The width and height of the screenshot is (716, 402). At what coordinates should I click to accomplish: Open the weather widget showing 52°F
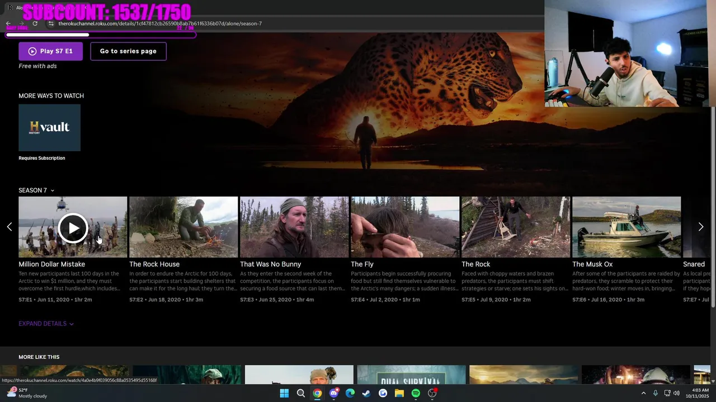27,393
